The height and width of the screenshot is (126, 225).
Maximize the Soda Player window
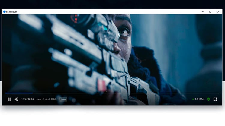[210, 12]
